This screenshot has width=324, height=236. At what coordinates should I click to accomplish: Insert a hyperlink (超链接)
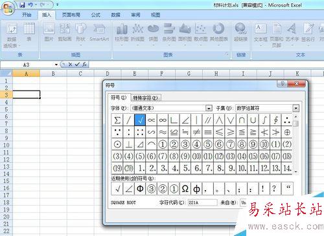point(240,32)
